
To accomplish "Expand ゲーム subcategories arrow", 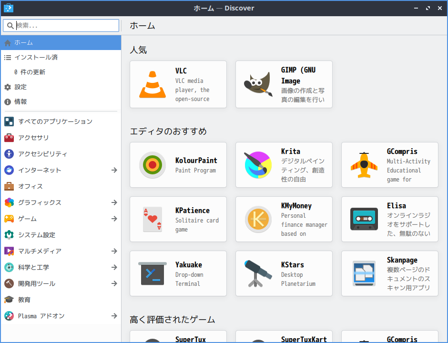I will click(114, 219).
